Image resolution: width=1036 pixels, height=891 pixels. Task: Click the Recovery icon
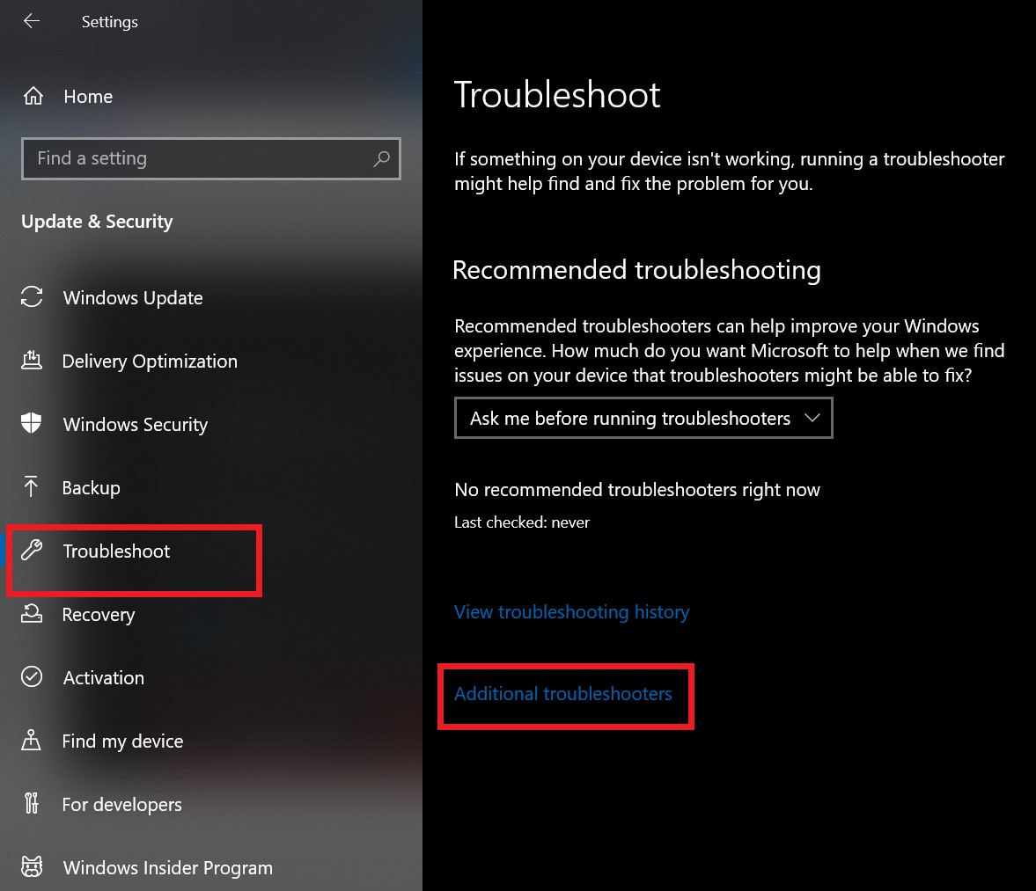click(x=32, y=614)
